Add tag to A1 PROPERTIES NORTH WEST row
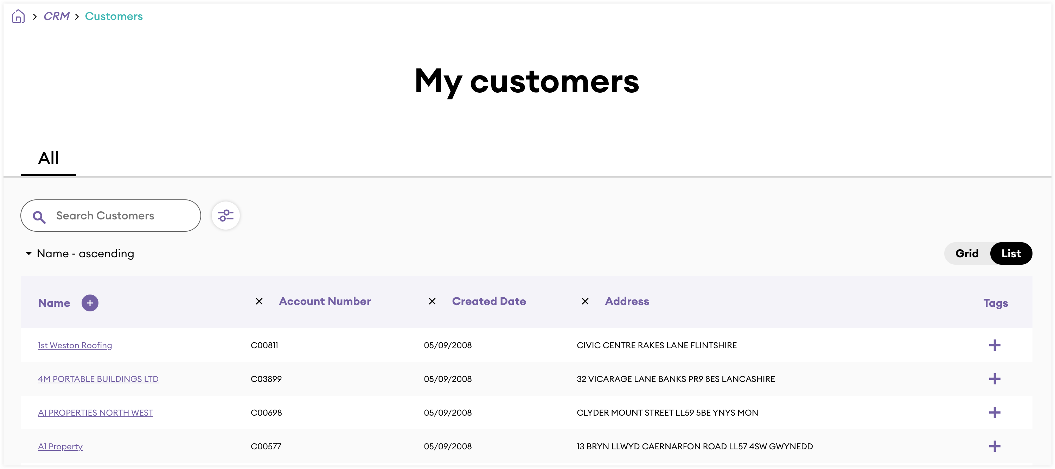 click(x=995, y=413)
